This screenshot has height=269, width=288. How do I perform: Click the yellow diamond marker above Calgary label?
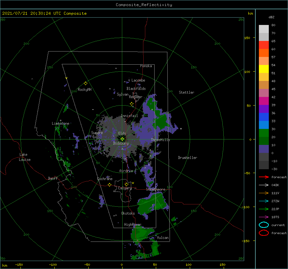click(x=126, y=184)
